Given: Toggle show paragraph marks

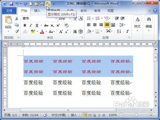Looking at the screenshot, I should tap(128, 31).
